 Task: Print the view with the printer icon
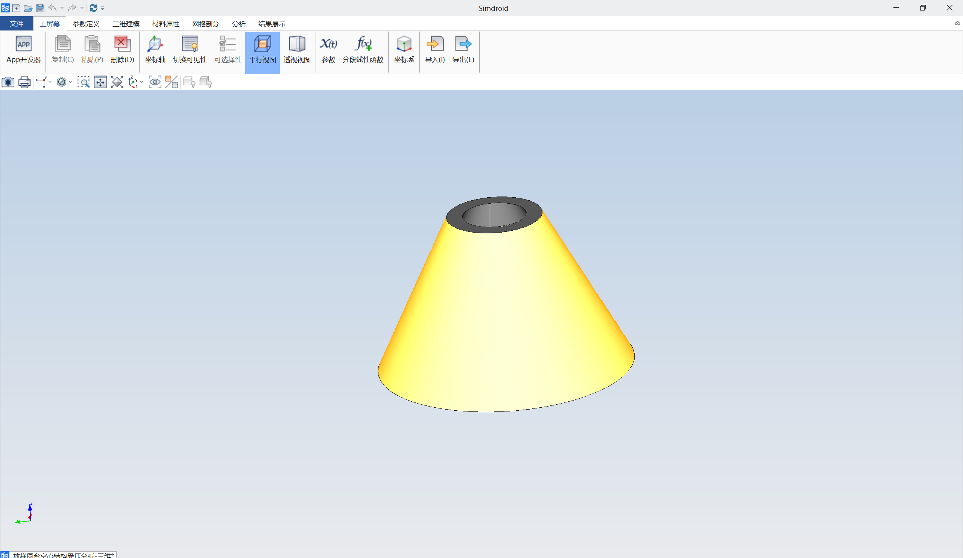pos(24,82)
